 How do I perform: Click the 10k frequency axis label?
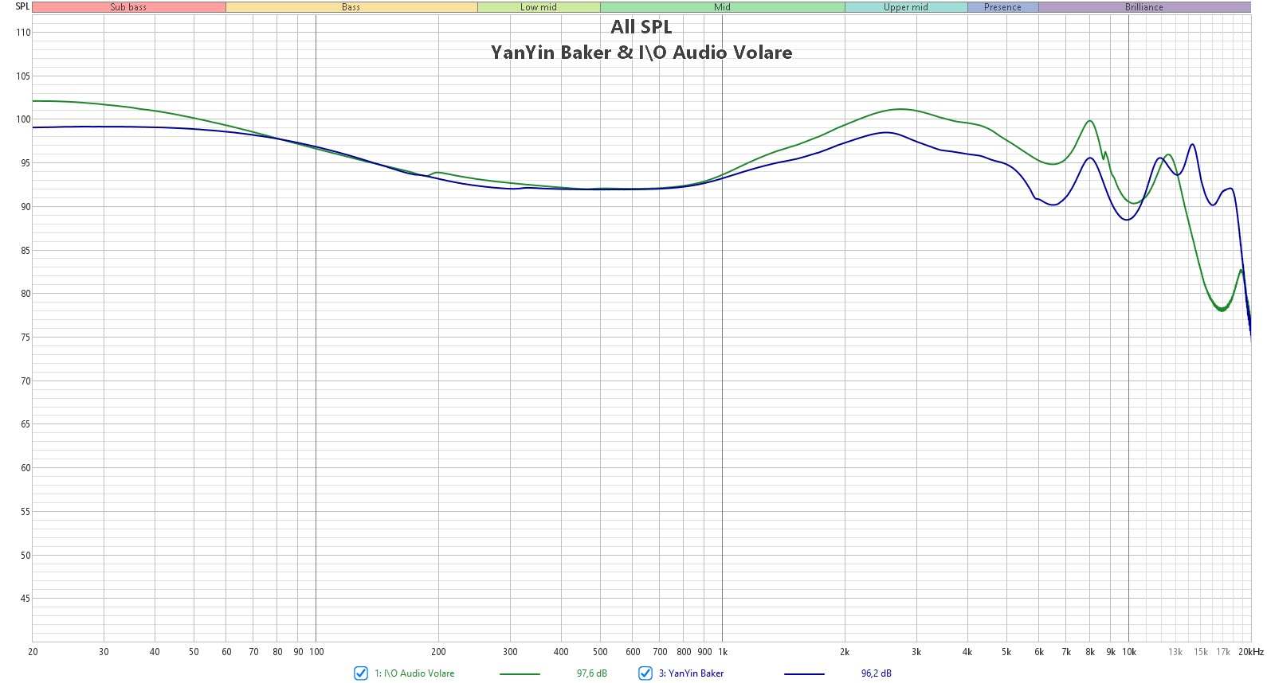point(1129,652)
